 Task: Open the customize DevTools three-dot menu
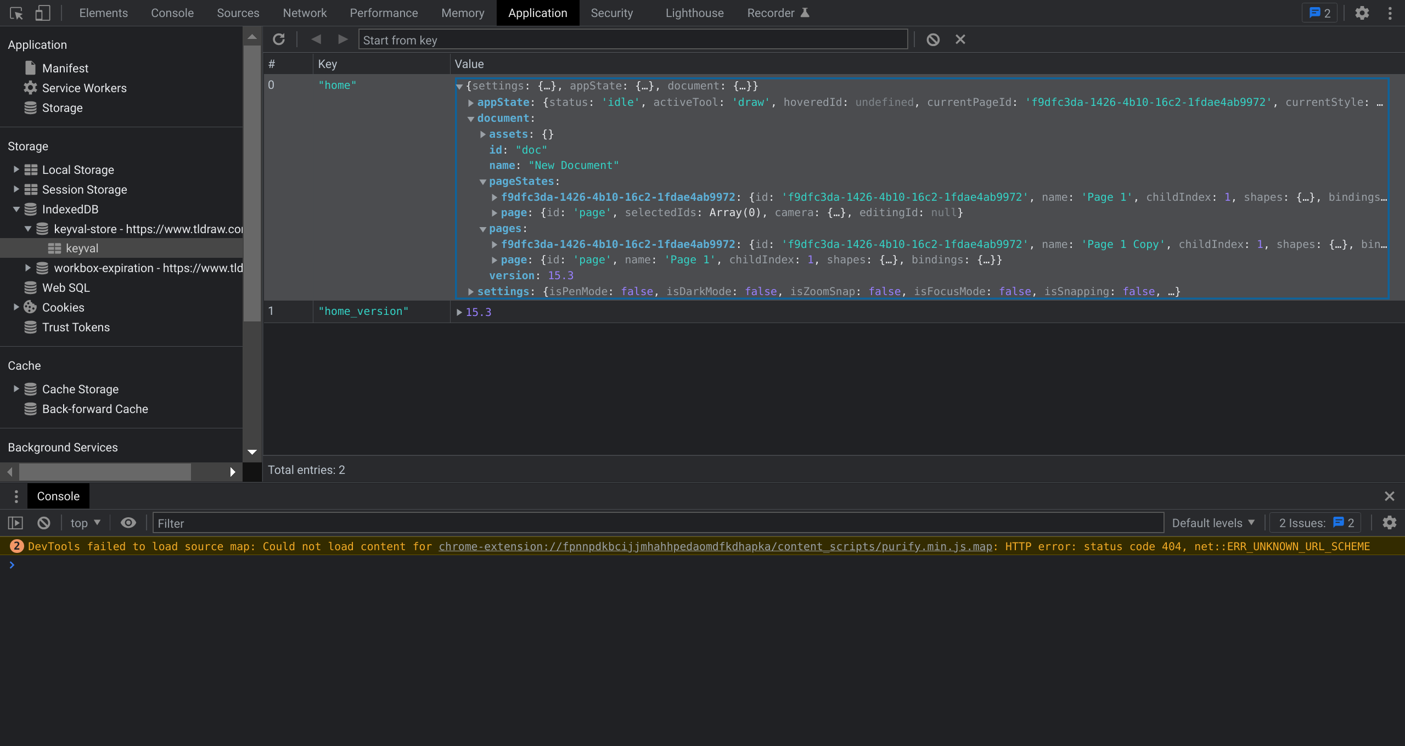(1389, 13)
